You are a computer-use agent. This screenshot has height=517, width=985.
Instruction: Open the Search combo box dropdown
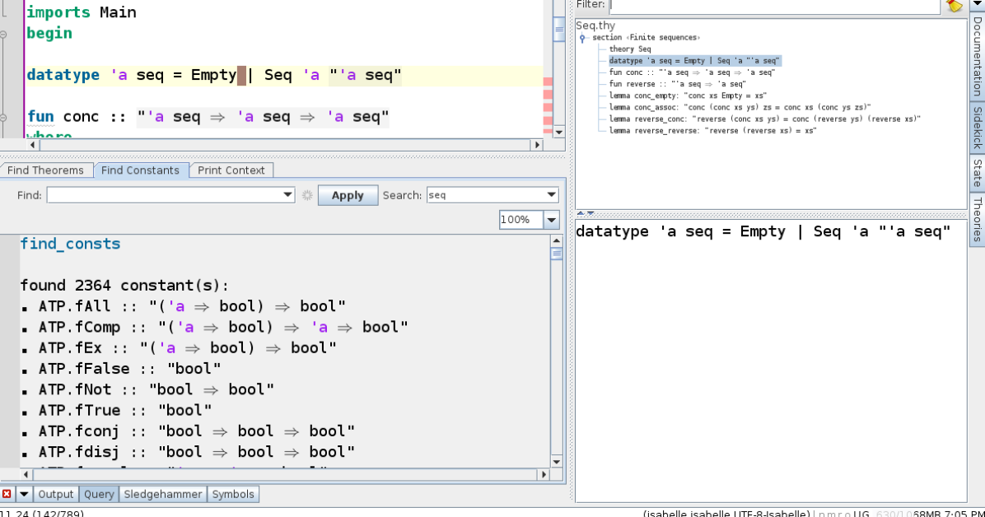tap(551, 195)
